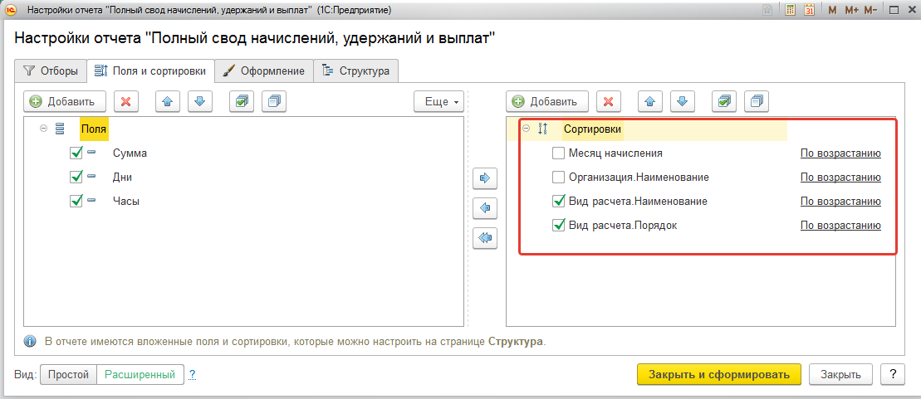Image resolution: width=921 pixels, height=399 pixels.
Task: Move sorting down in Сортировки toolbar
Action: point(682,101)
